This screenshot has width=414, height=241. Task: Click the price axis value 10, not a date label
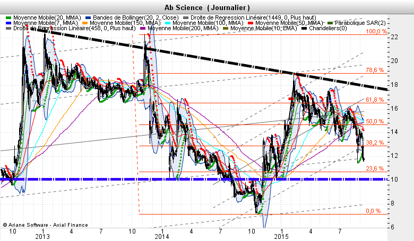pos(394,180)
